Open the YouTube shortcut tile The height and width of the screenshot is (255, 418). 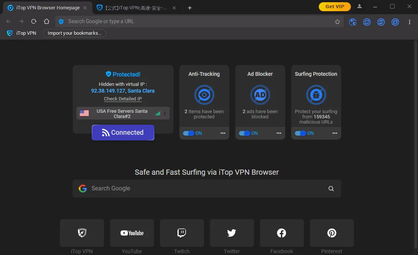click(132, 233)
